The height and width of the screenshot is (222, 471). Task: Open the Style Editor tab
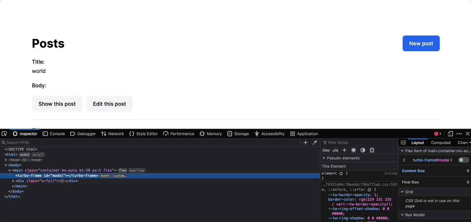pyautogui.click(x=143, y=134)
